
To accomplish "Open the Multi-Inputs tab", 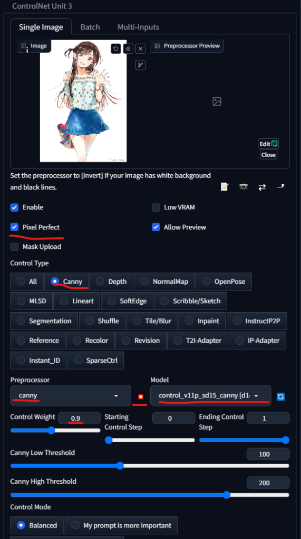I will pyautogui.click(x=139, y=27).
